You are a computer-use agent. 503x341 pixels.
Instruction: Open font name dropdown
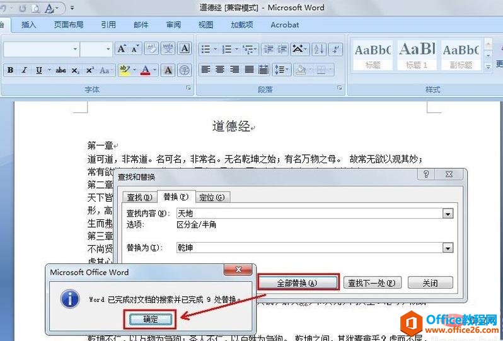[x=75, y=49]
